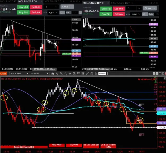Open ATM OFF dropdown in 2h panel
Viewport: 166px width, 153px height.
pyautogui.click(x=53, y=13)
